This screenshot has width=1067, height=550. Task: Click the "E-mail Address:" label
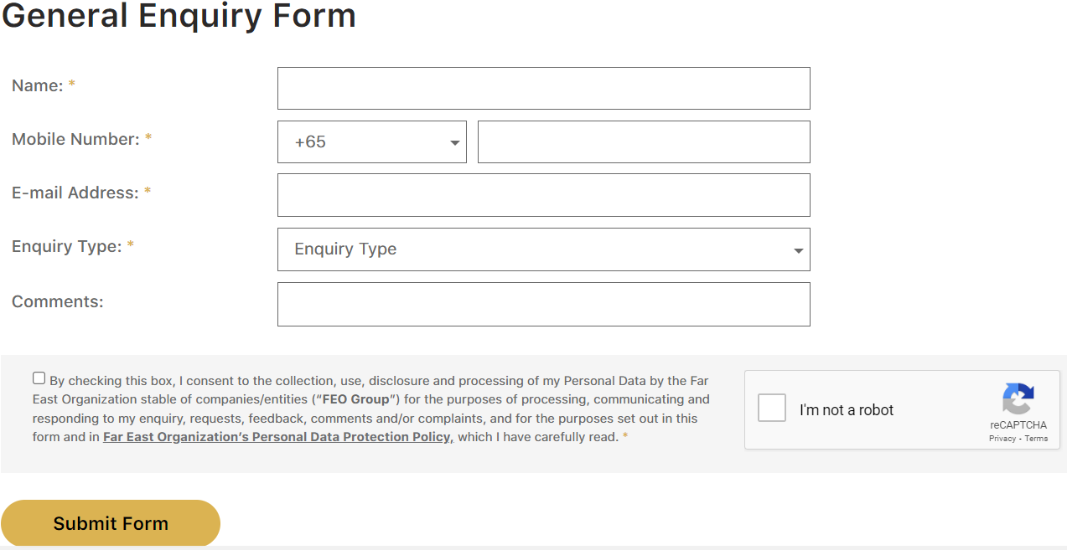(x=75, y=193)
